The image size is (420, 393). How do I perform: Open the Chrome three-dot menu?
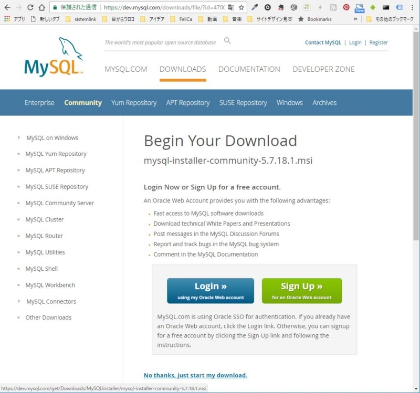412,7
